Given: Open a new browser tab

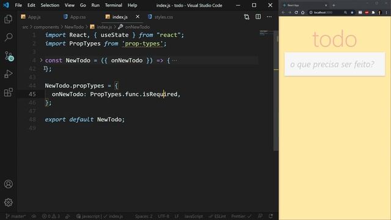Looking at the screenshot, I should [334, 5].
